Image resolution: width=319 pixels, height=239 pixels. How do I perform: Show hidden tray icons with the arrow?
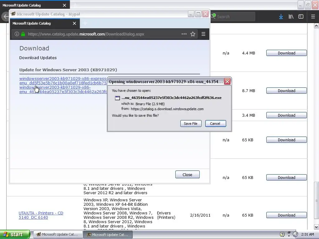coord(295,234)
